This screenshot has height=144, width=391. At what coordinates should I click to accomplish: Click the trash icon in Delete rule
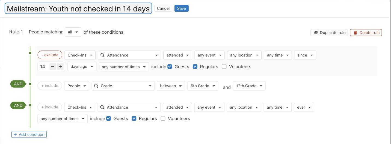pos(355,33)
